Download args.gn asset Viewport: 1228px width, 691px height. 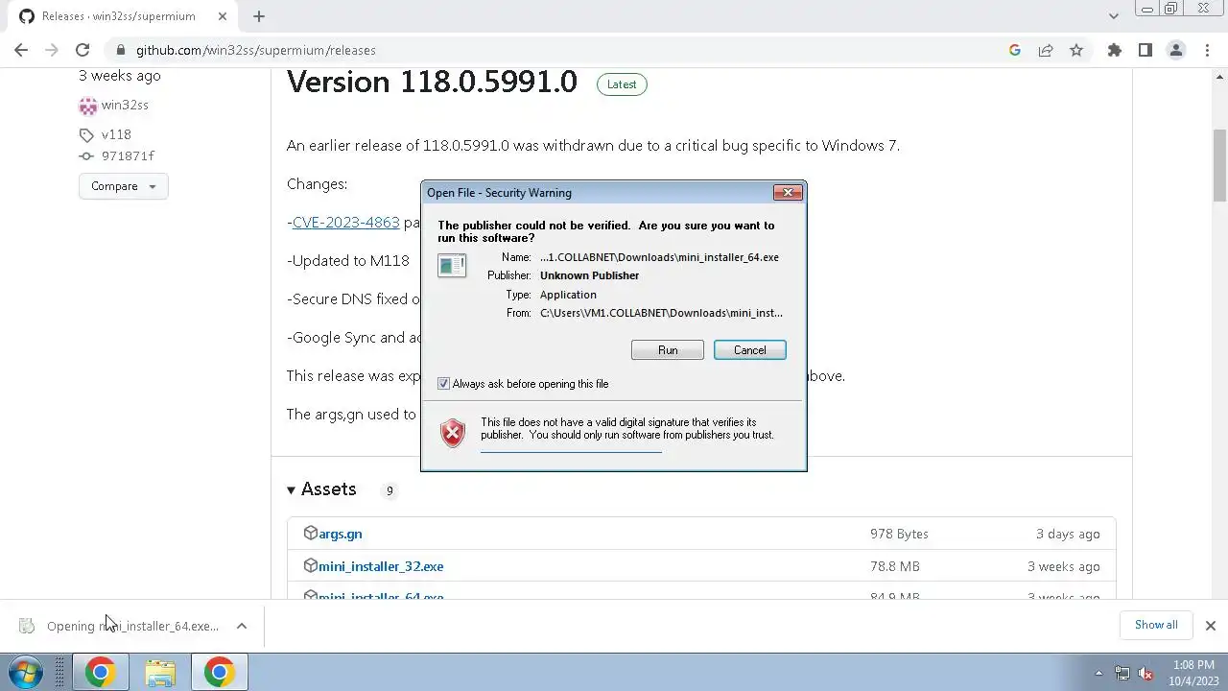[341, 534]
